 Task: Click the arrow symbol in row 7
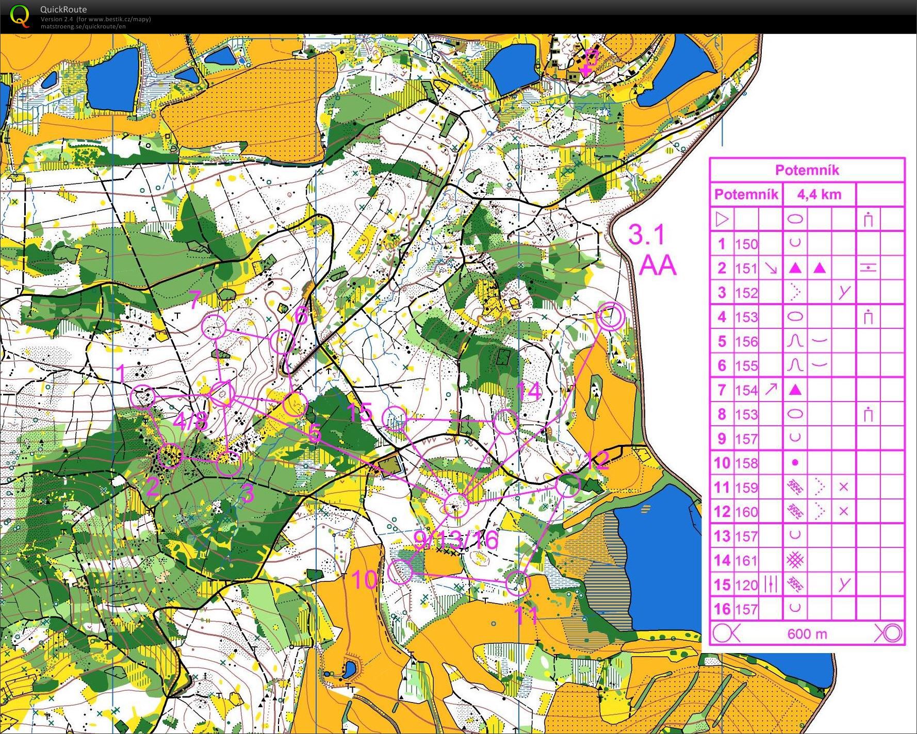pos(771,390)
